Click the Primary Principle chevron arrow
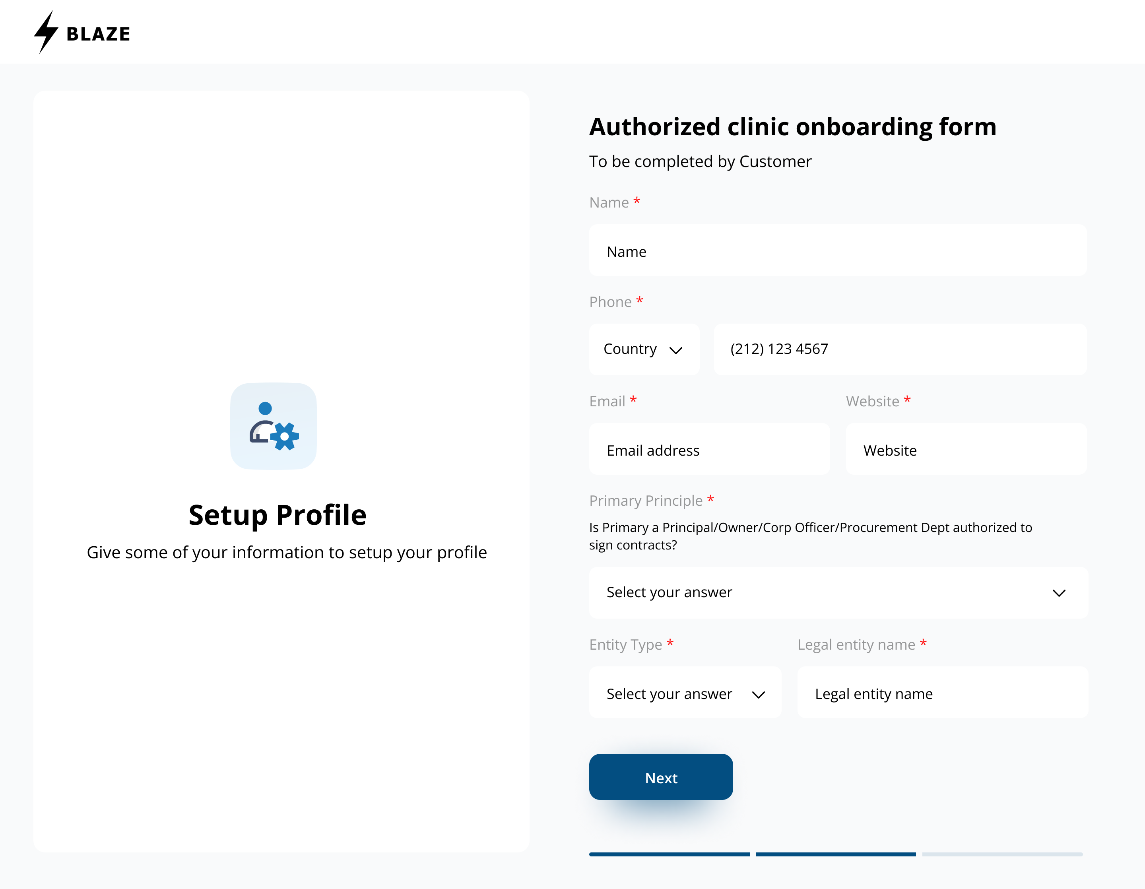This screenshot has height=889, width=1145. point(1058,593)
